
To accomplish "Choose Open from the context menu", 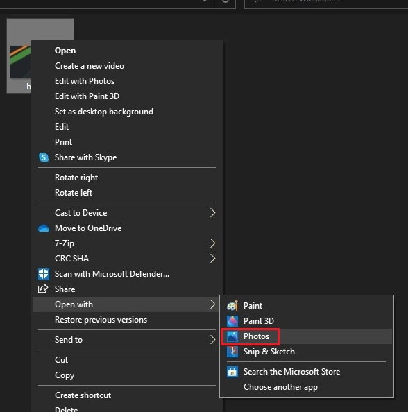I will click(127, 51).
